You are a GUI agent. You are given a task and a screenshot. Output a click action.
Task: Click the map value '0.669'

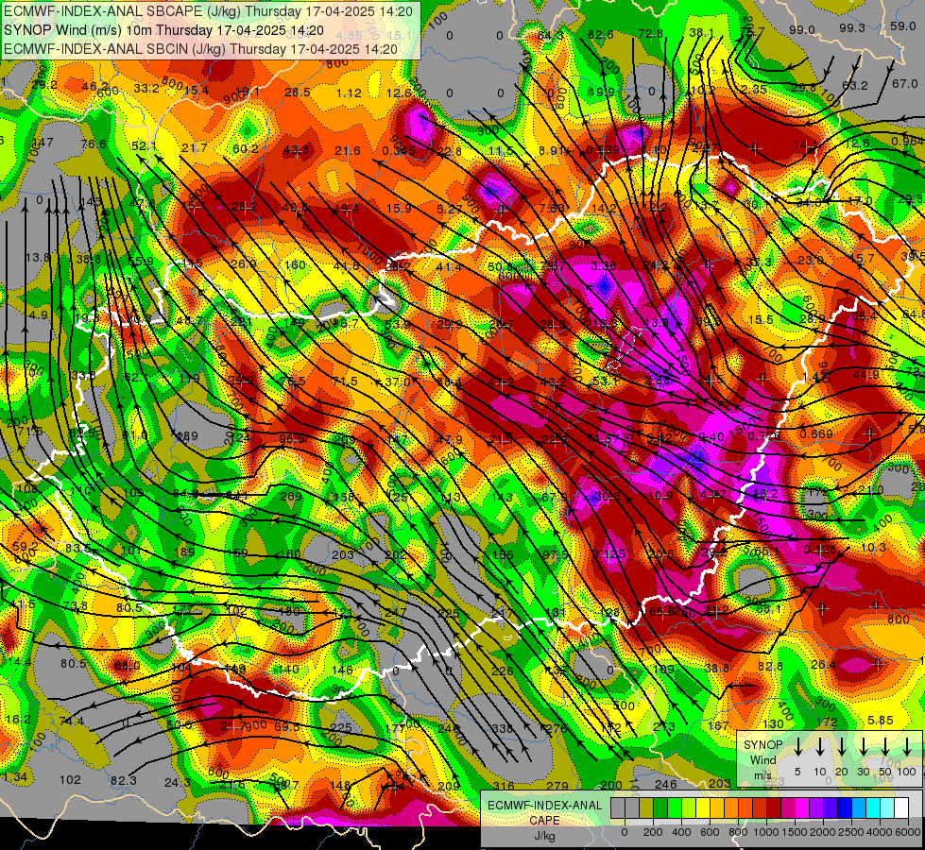pos(816,434)
